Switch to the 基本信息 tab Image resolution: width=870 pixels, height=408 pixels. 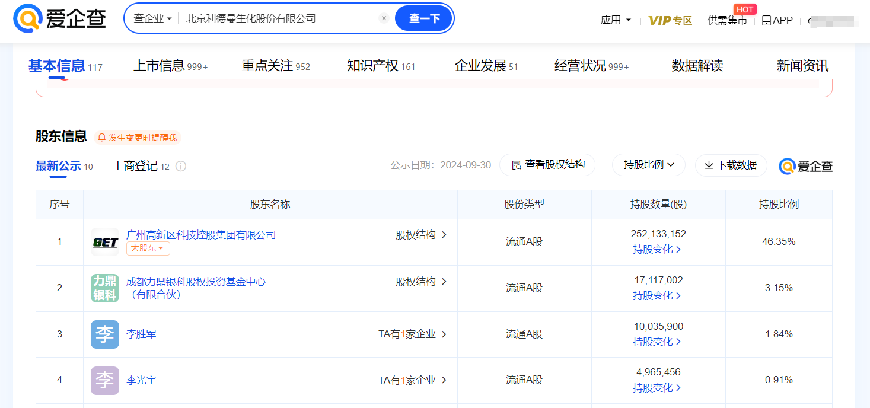65,66
